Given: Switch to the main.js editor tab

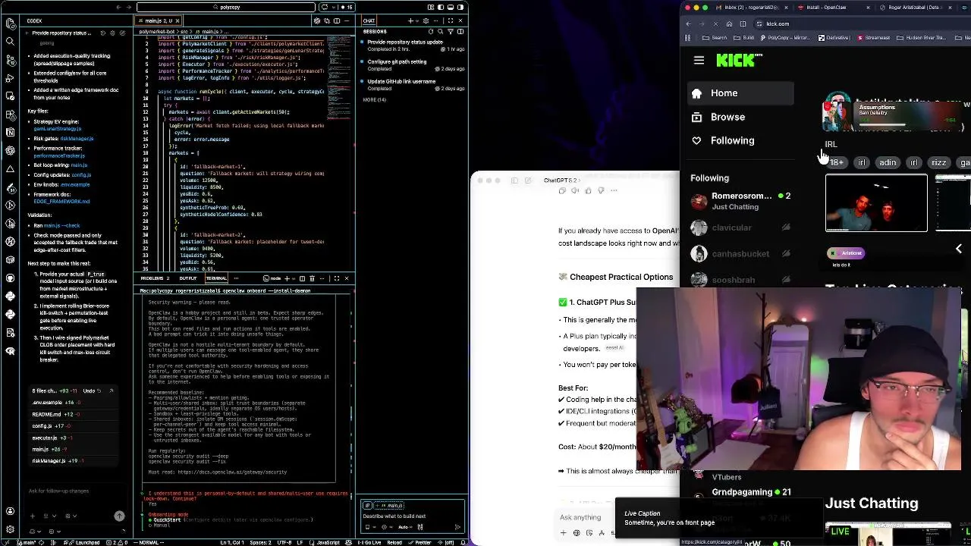Looking at the screenshot, I should point(158,20).
